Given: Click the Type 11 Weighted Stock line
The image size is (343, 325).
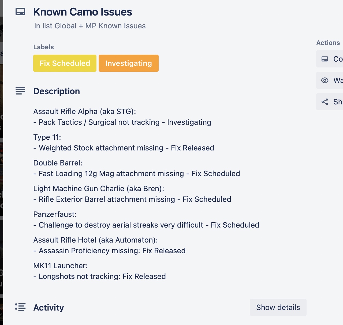Looking at the screenshot, I should pyautogui.click(x=124, y=148).
